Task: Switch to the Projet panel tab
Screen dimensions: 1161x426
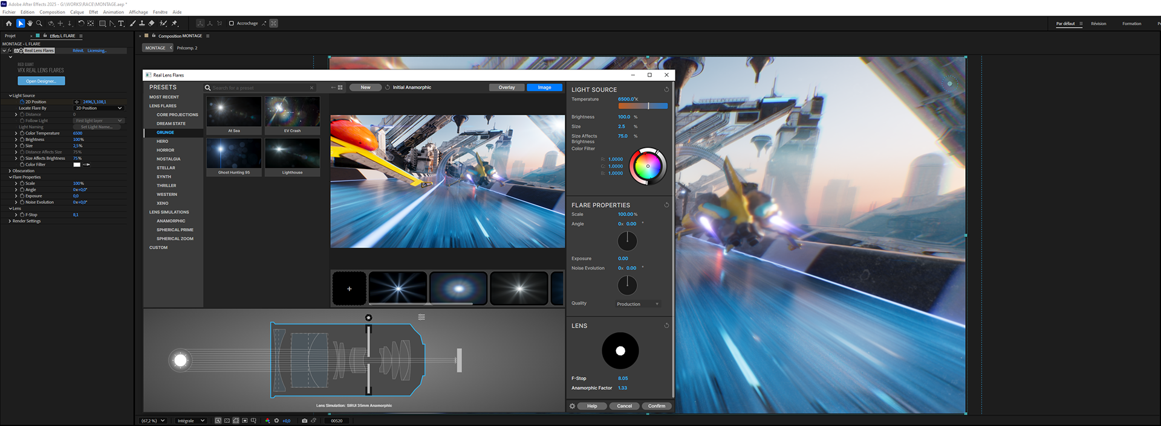Action: [10, 36]
